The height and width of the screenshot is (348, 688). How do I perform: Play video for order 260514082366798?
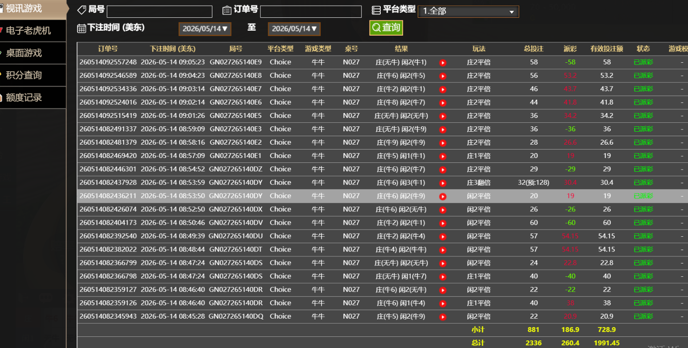pyautogui.click(x=443, y=276)
